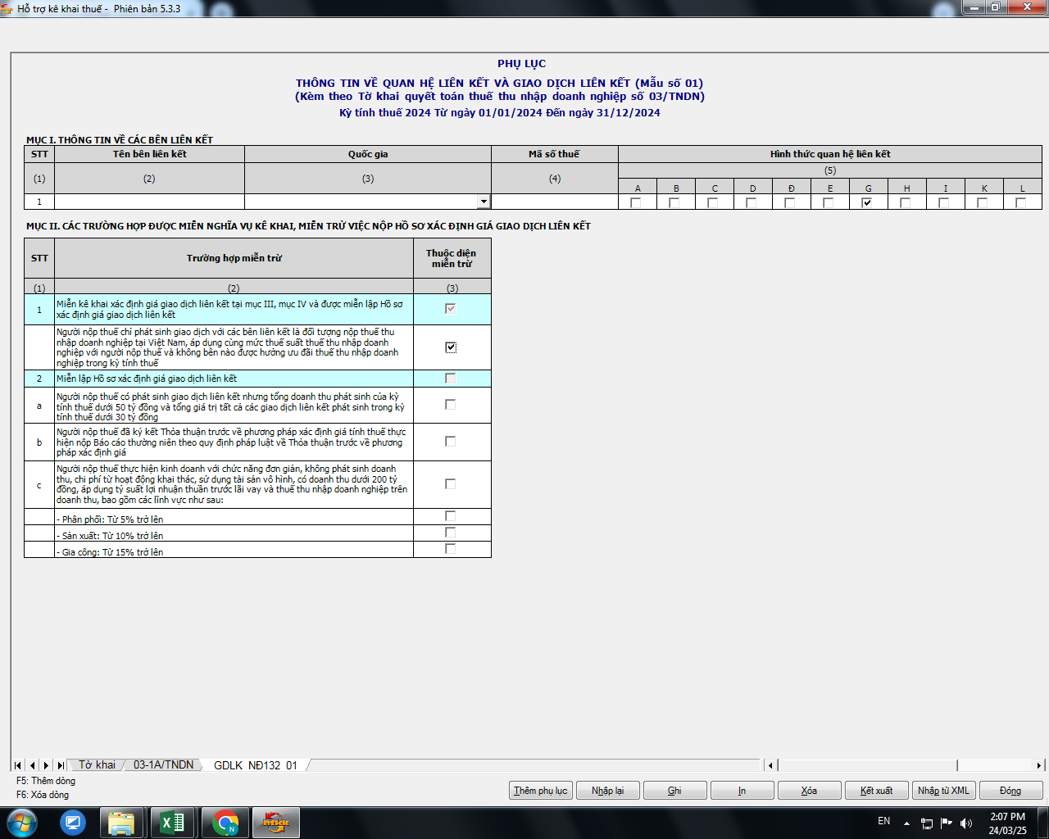Jump to first sheet using the navigation arrow

tap(18, 765)
